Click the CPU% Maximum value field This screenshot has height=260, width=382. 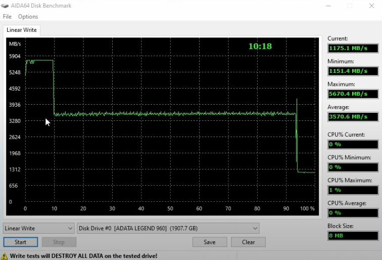click(353, 190)
